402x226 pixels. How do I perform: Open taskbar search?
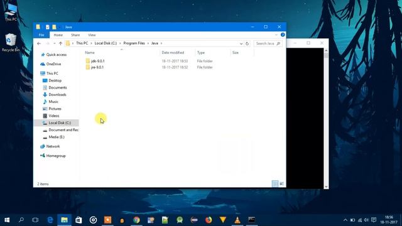pyautogui.click(x=21, y=220)
